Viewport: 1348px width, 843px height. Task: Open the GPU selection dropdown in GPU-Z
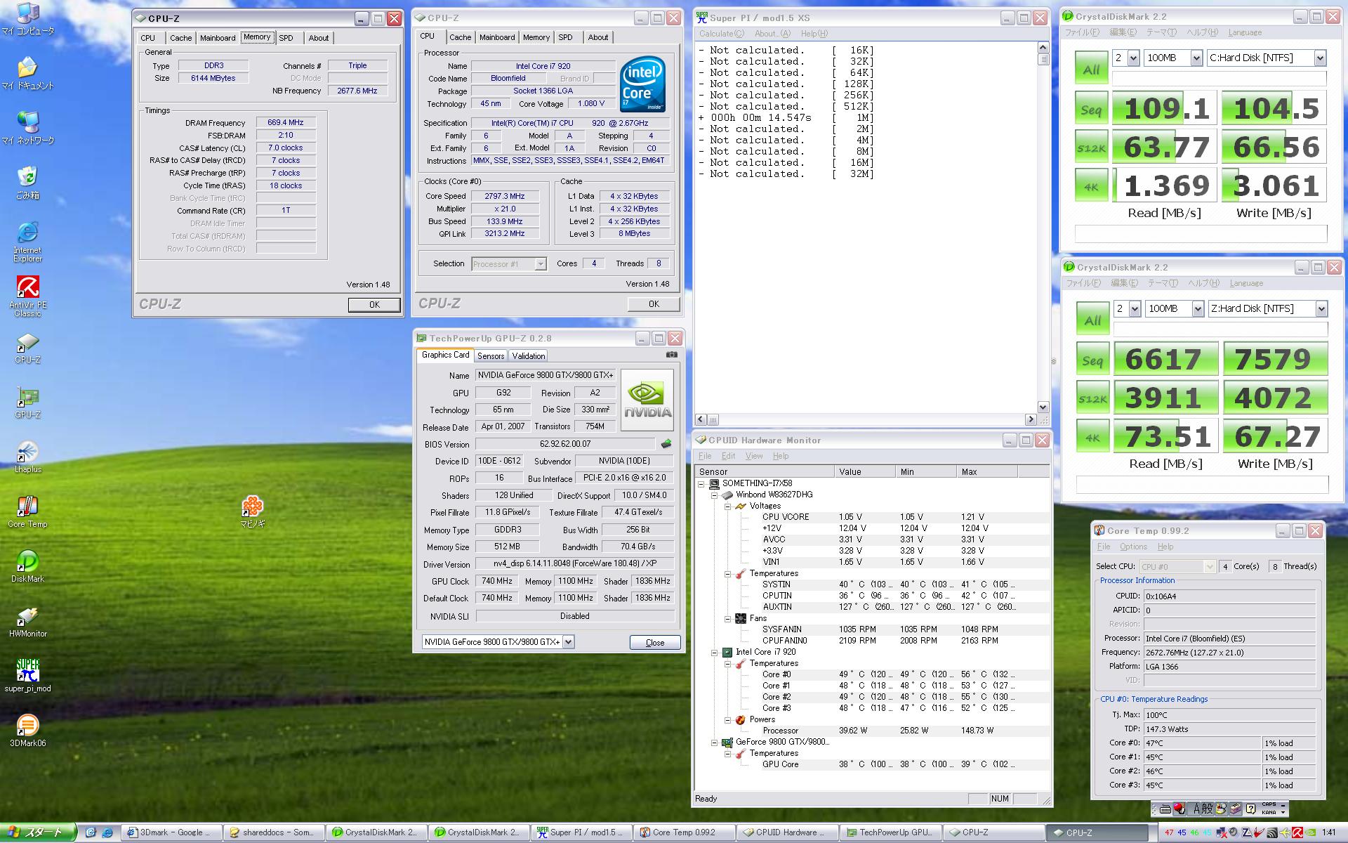(x=568, y=641)
